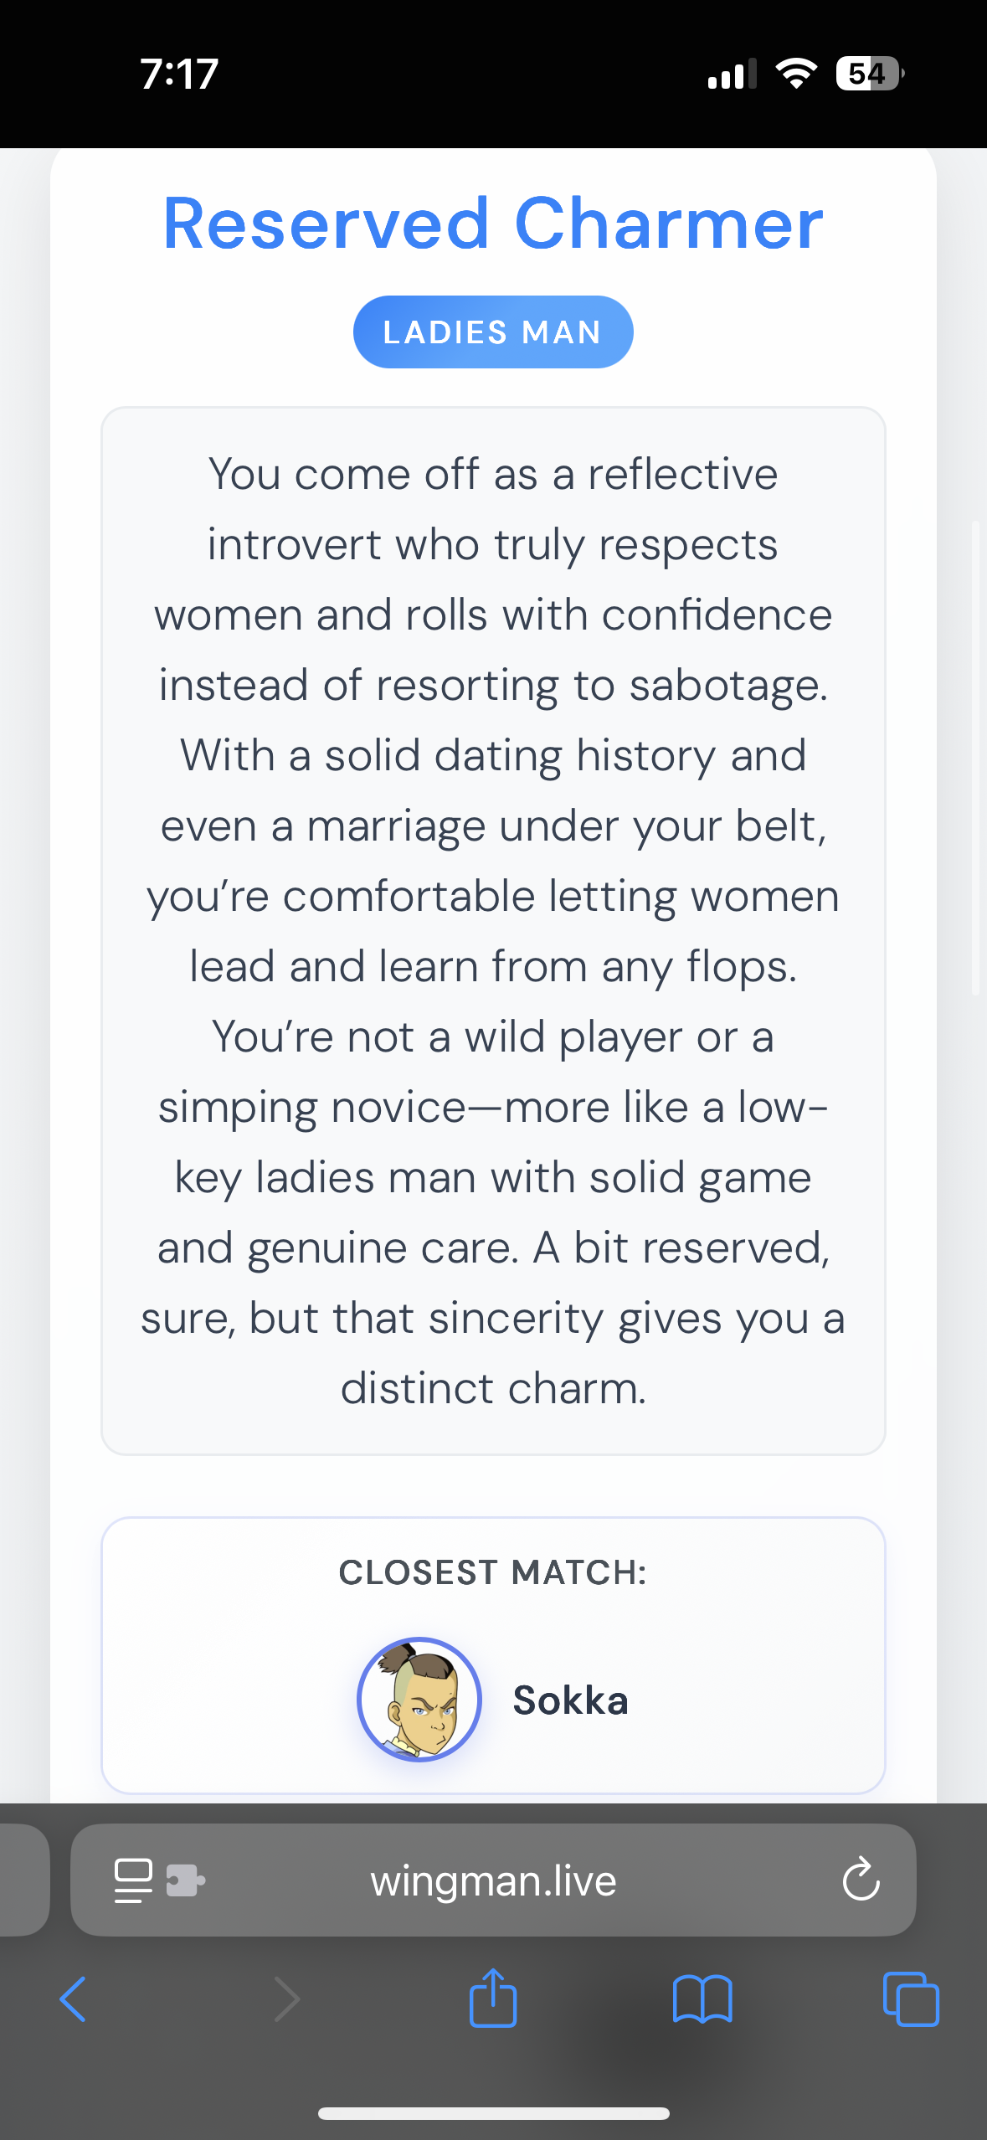Open the page format menu icon

[133, 1880]
